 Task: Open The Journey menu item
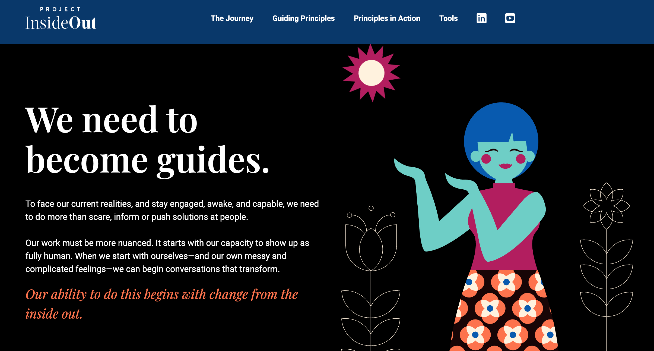232,18
